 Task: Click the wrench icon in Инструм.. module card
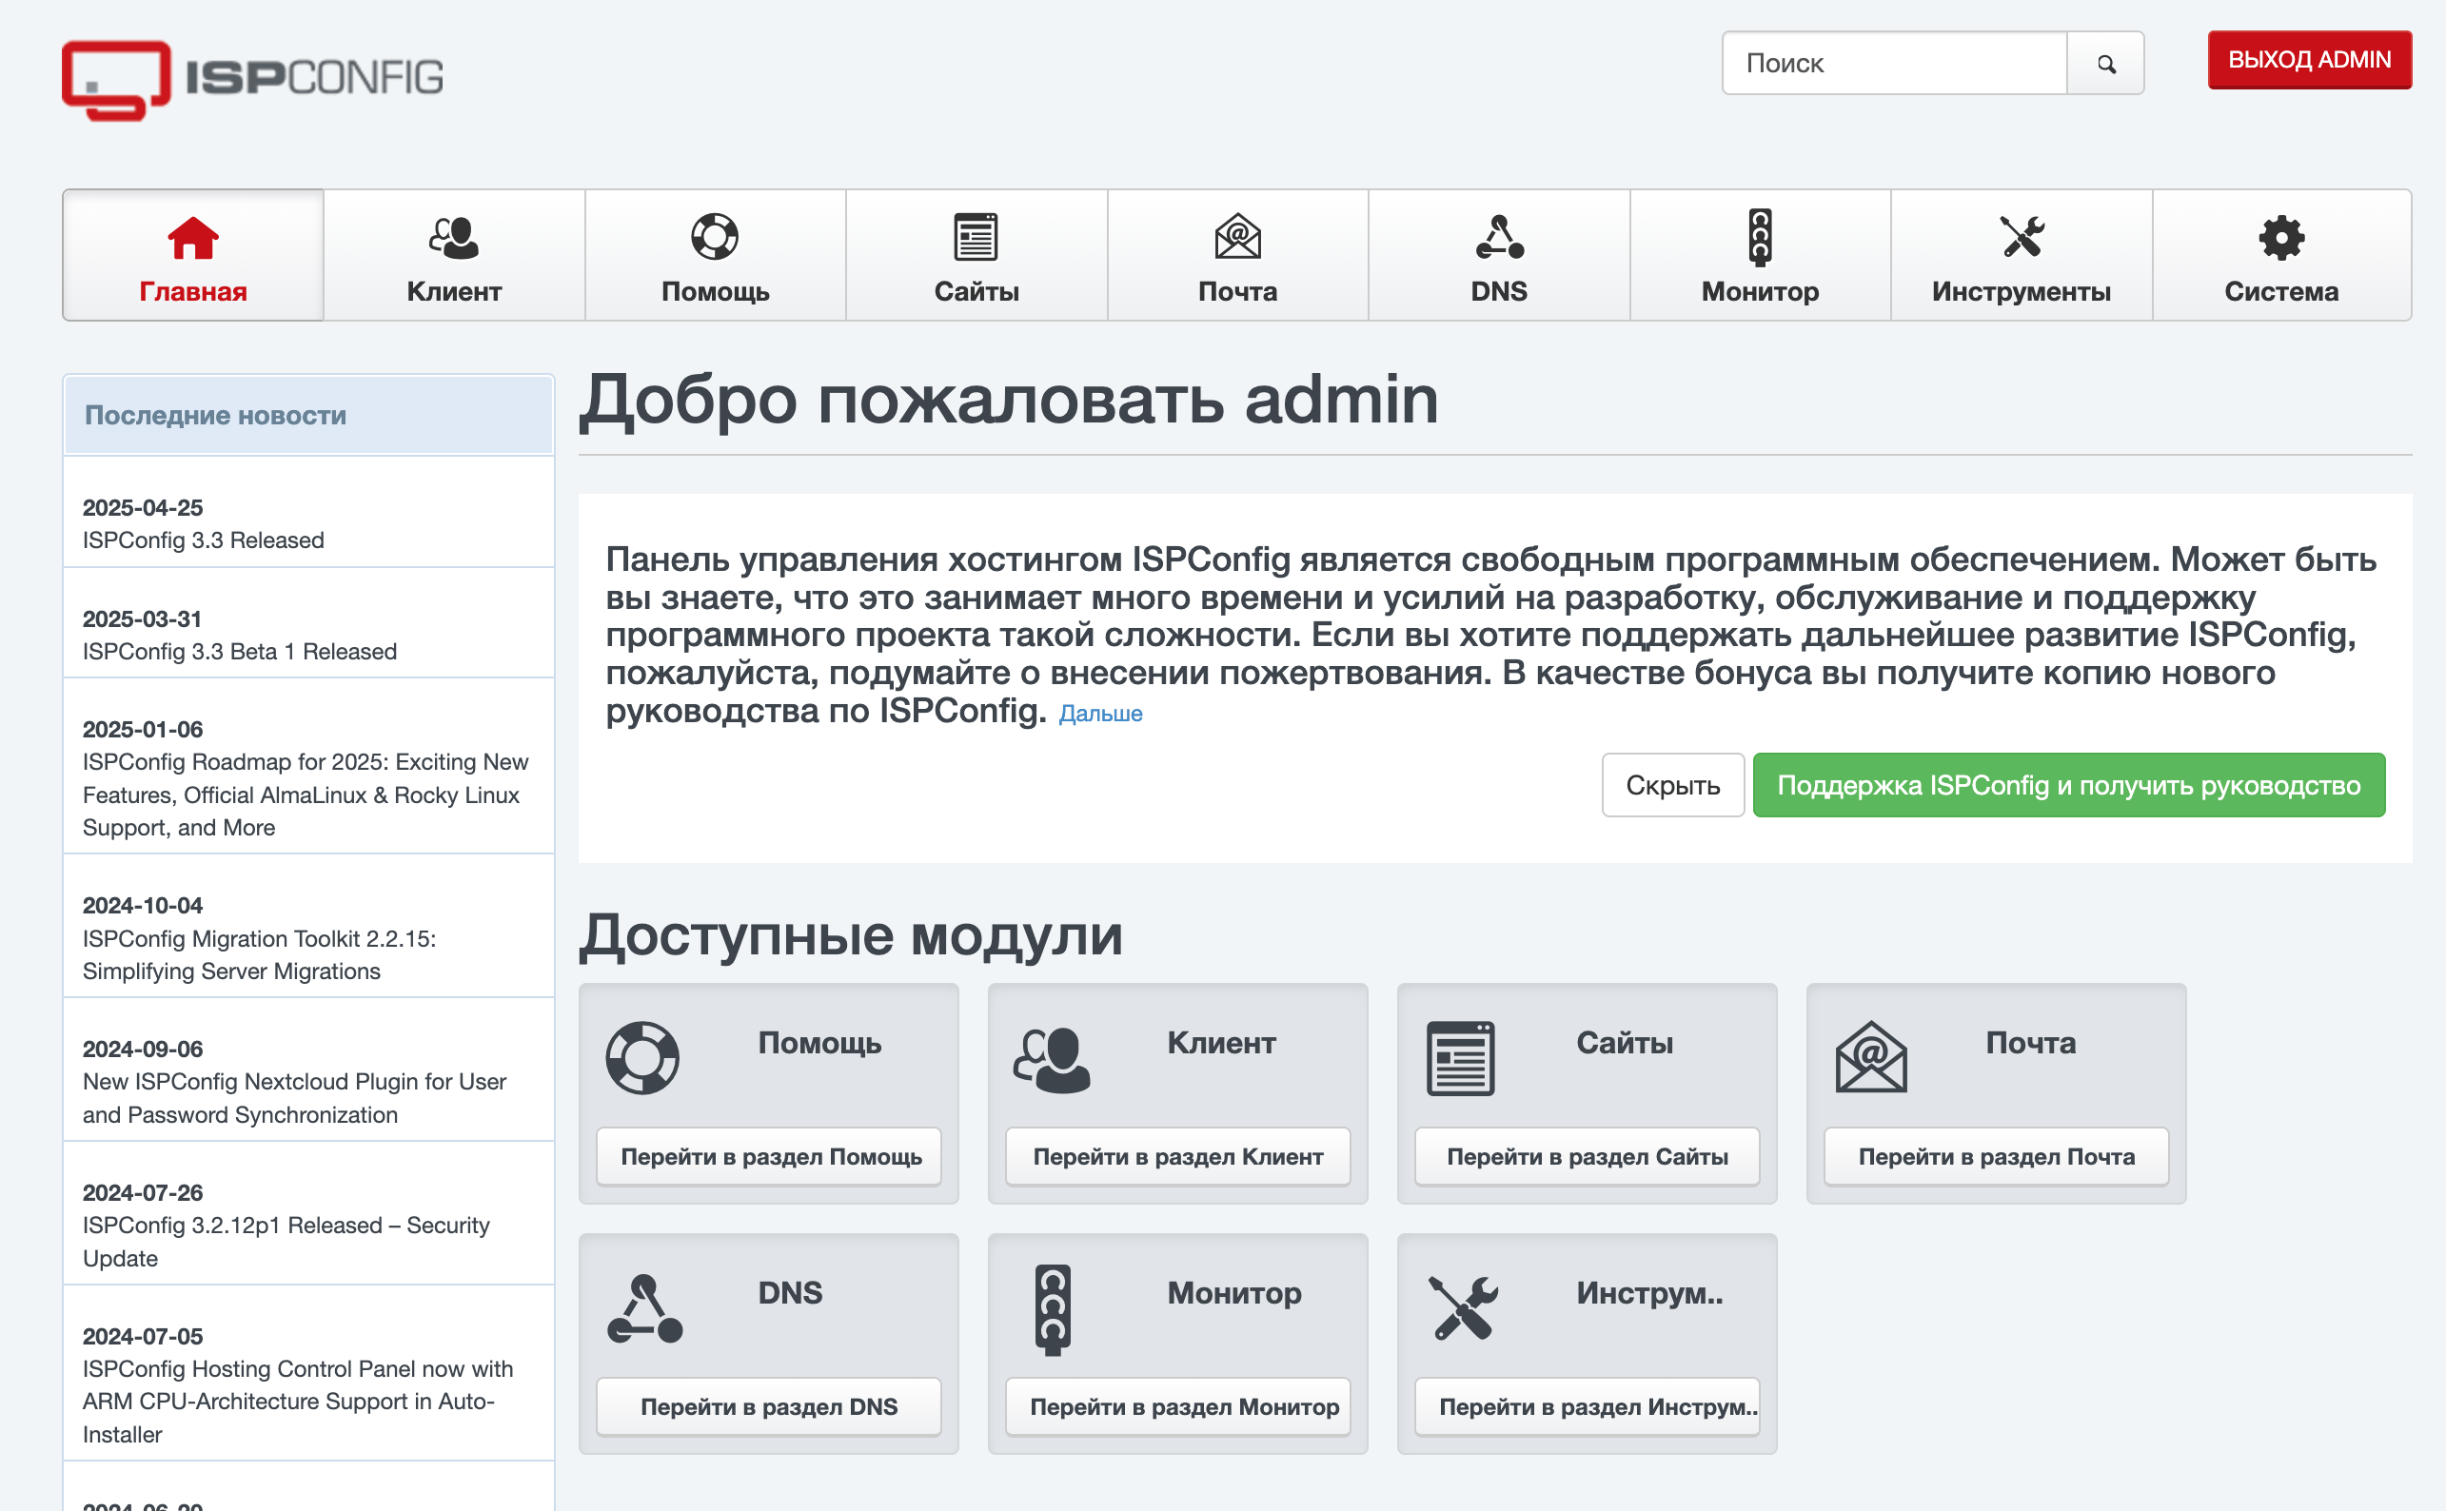point(1463,1308)
